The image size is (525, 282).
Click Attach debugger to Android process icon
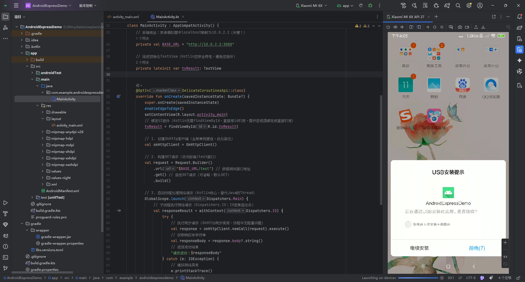tap(436, 5)
